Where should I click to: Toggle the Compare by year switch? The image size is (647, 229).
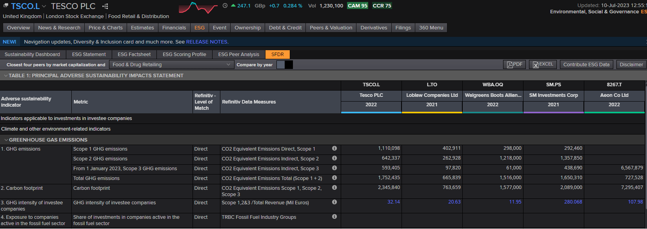(x=285, y=65)
